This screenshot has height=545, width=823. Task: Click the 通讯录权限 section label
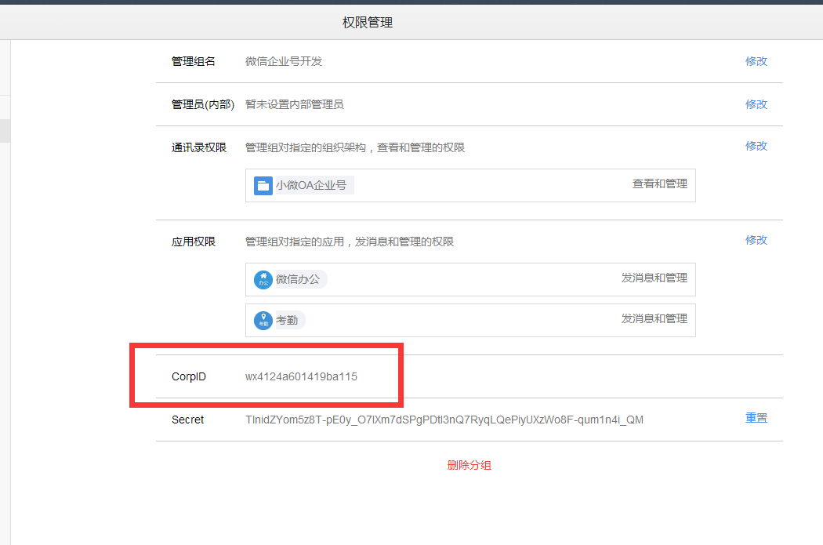point(199,147)
